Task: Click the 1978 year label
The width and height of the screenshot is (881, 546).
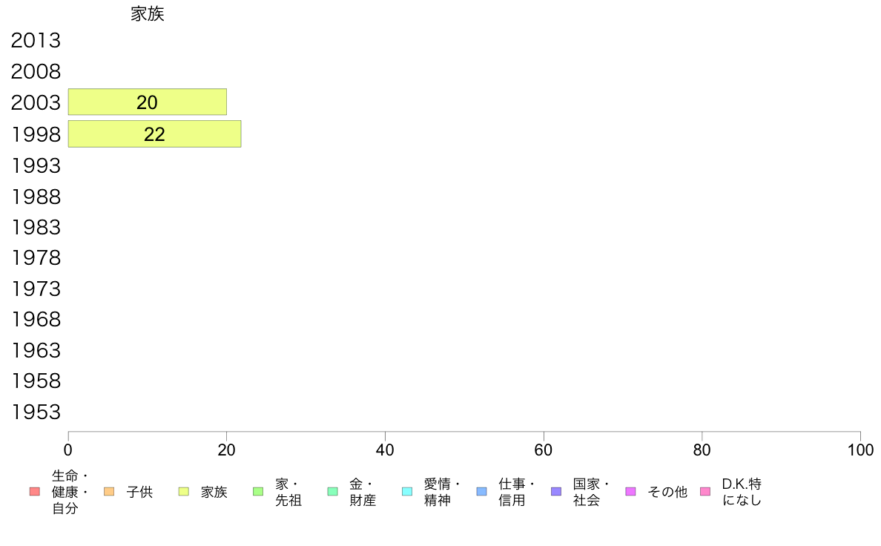Action: click(36, 258)
